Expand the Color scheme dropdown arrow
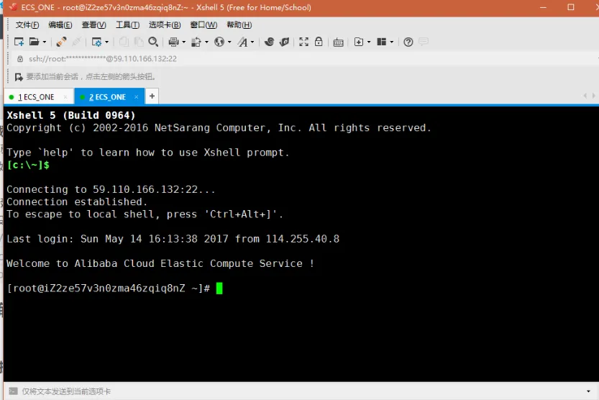Image resolution: width=599 pixels, height=400 pixels. click(206, 42)
